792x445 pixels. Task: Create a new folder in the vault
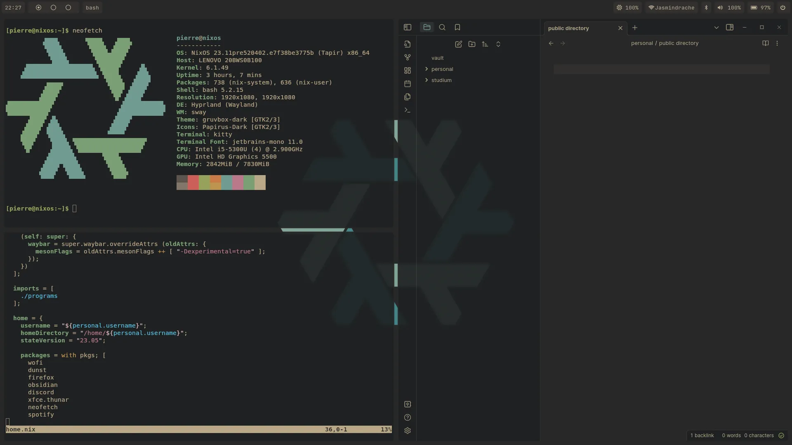[472, 44]
